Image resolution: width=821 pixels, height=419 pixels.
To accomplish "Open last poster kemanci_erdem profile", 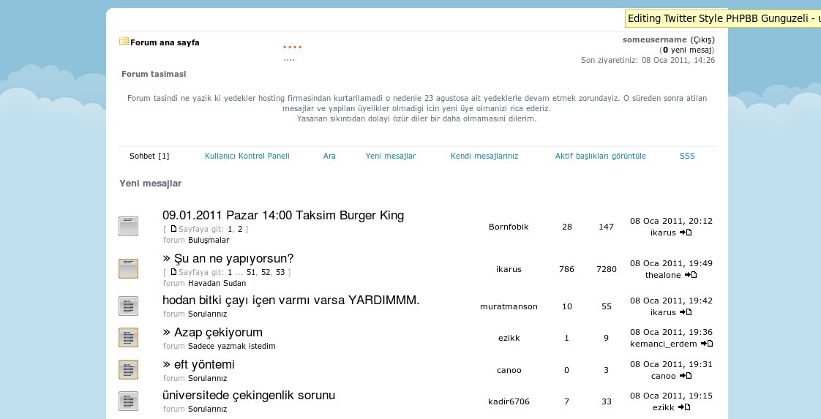I will click(x=664, y=344).
